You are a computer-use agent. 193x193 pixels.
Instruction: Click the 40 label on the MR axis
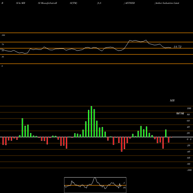click(188, 127)
